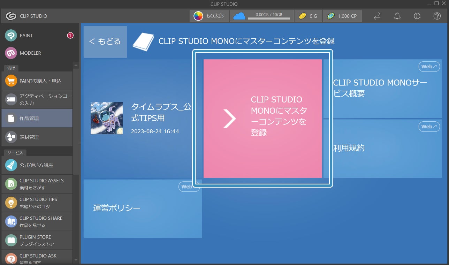
Task: Select 作品管理 in the sidebar
Action: tap(37, 118)
